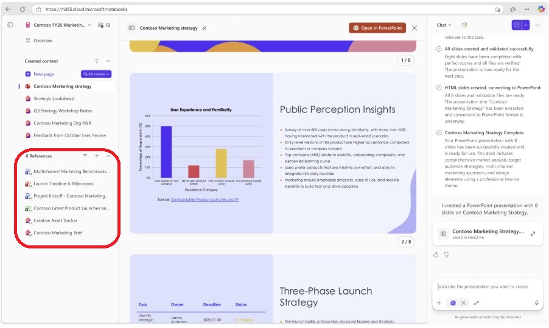The height and width of the screenshot is (328, 549).
Task: Click presentation icon beside document title
Action: pos(131,28)
